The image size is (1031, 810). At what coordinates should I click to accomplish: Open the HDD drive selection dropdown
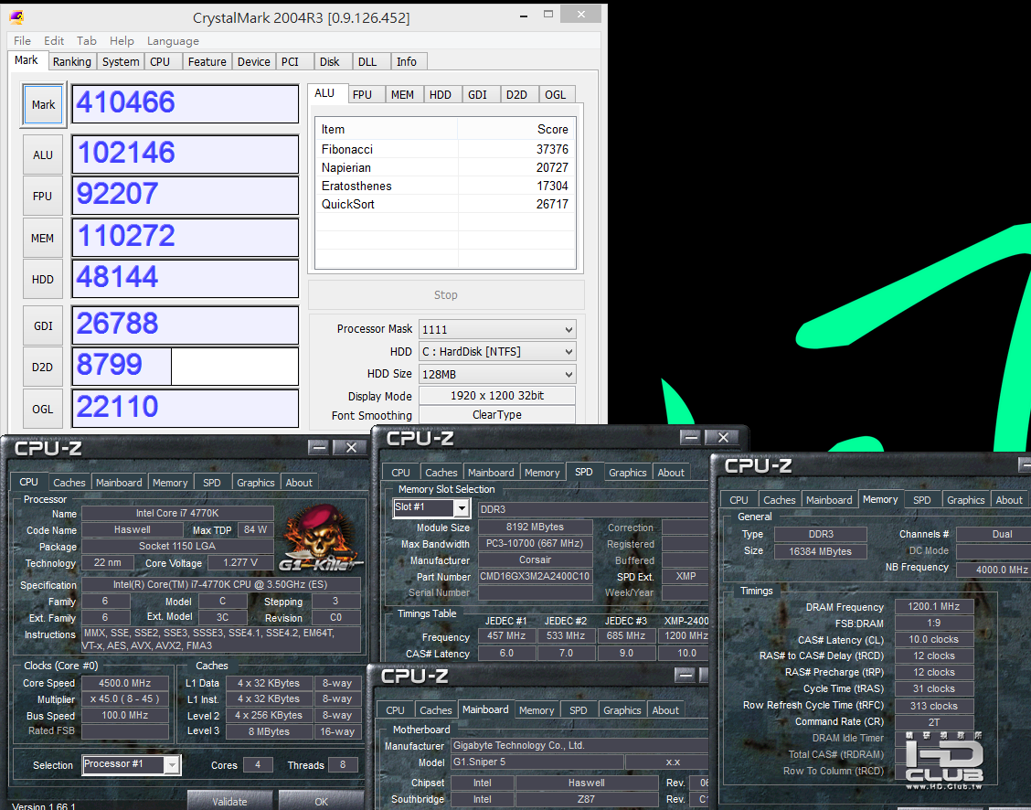point(497,352)
